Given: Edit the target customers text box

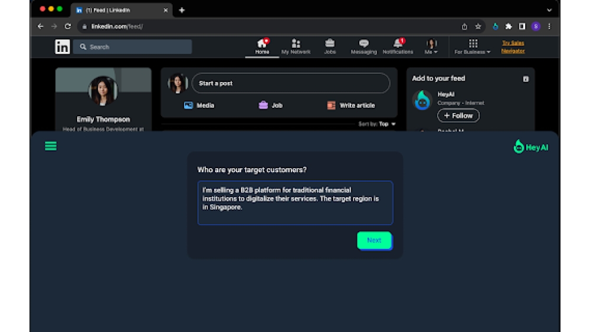Looking at the screenshot, I should tap(295, 203).
